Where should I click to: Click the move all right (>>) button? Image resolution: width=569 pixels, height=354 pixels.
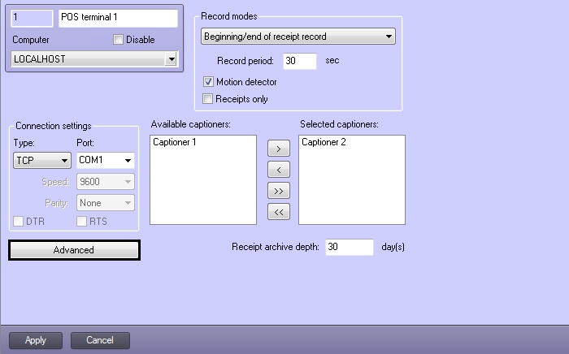click(x=278, y=192)
